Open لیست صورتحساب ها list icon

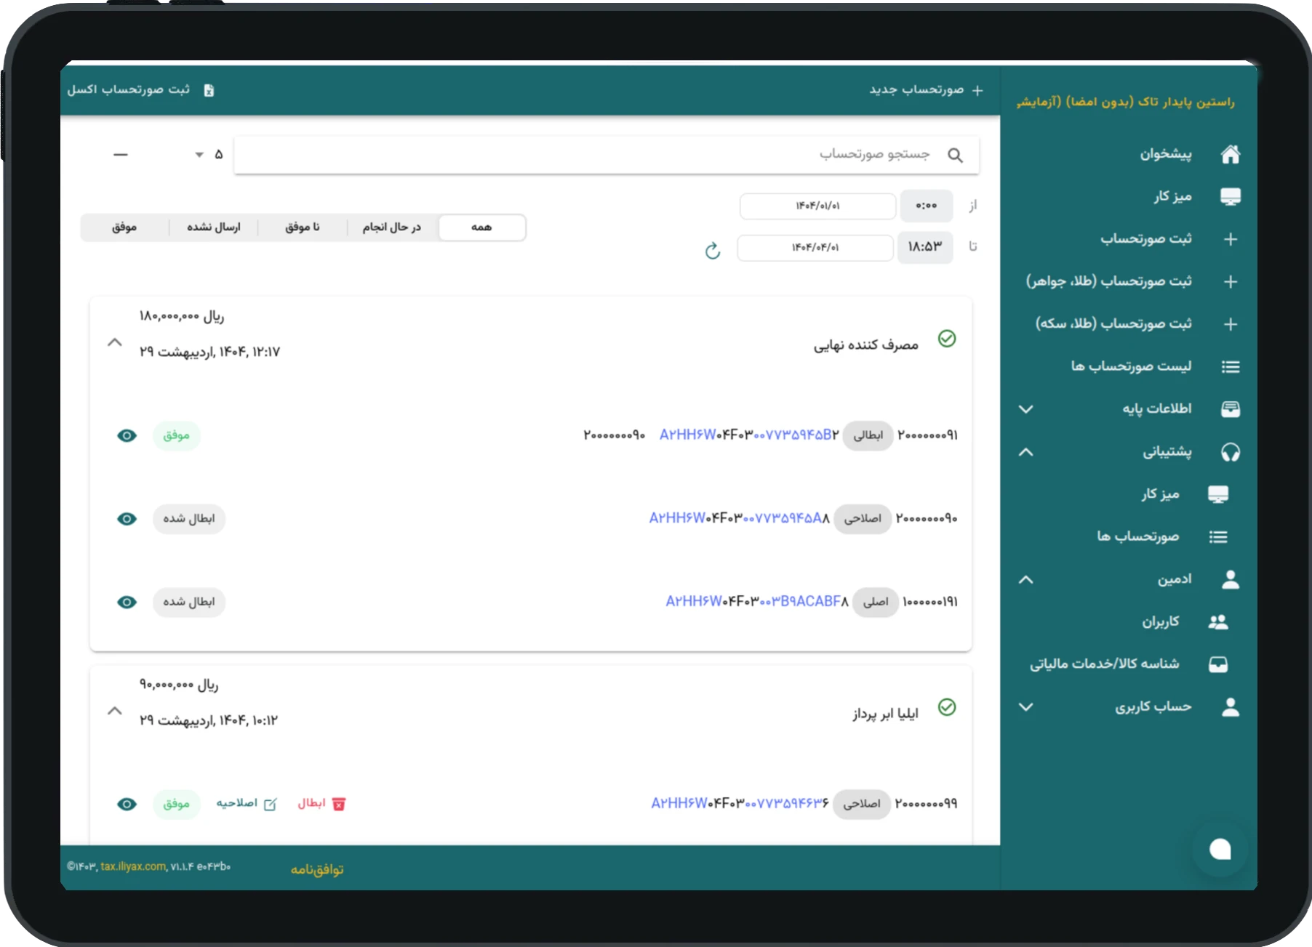(x=1230, y=366)
